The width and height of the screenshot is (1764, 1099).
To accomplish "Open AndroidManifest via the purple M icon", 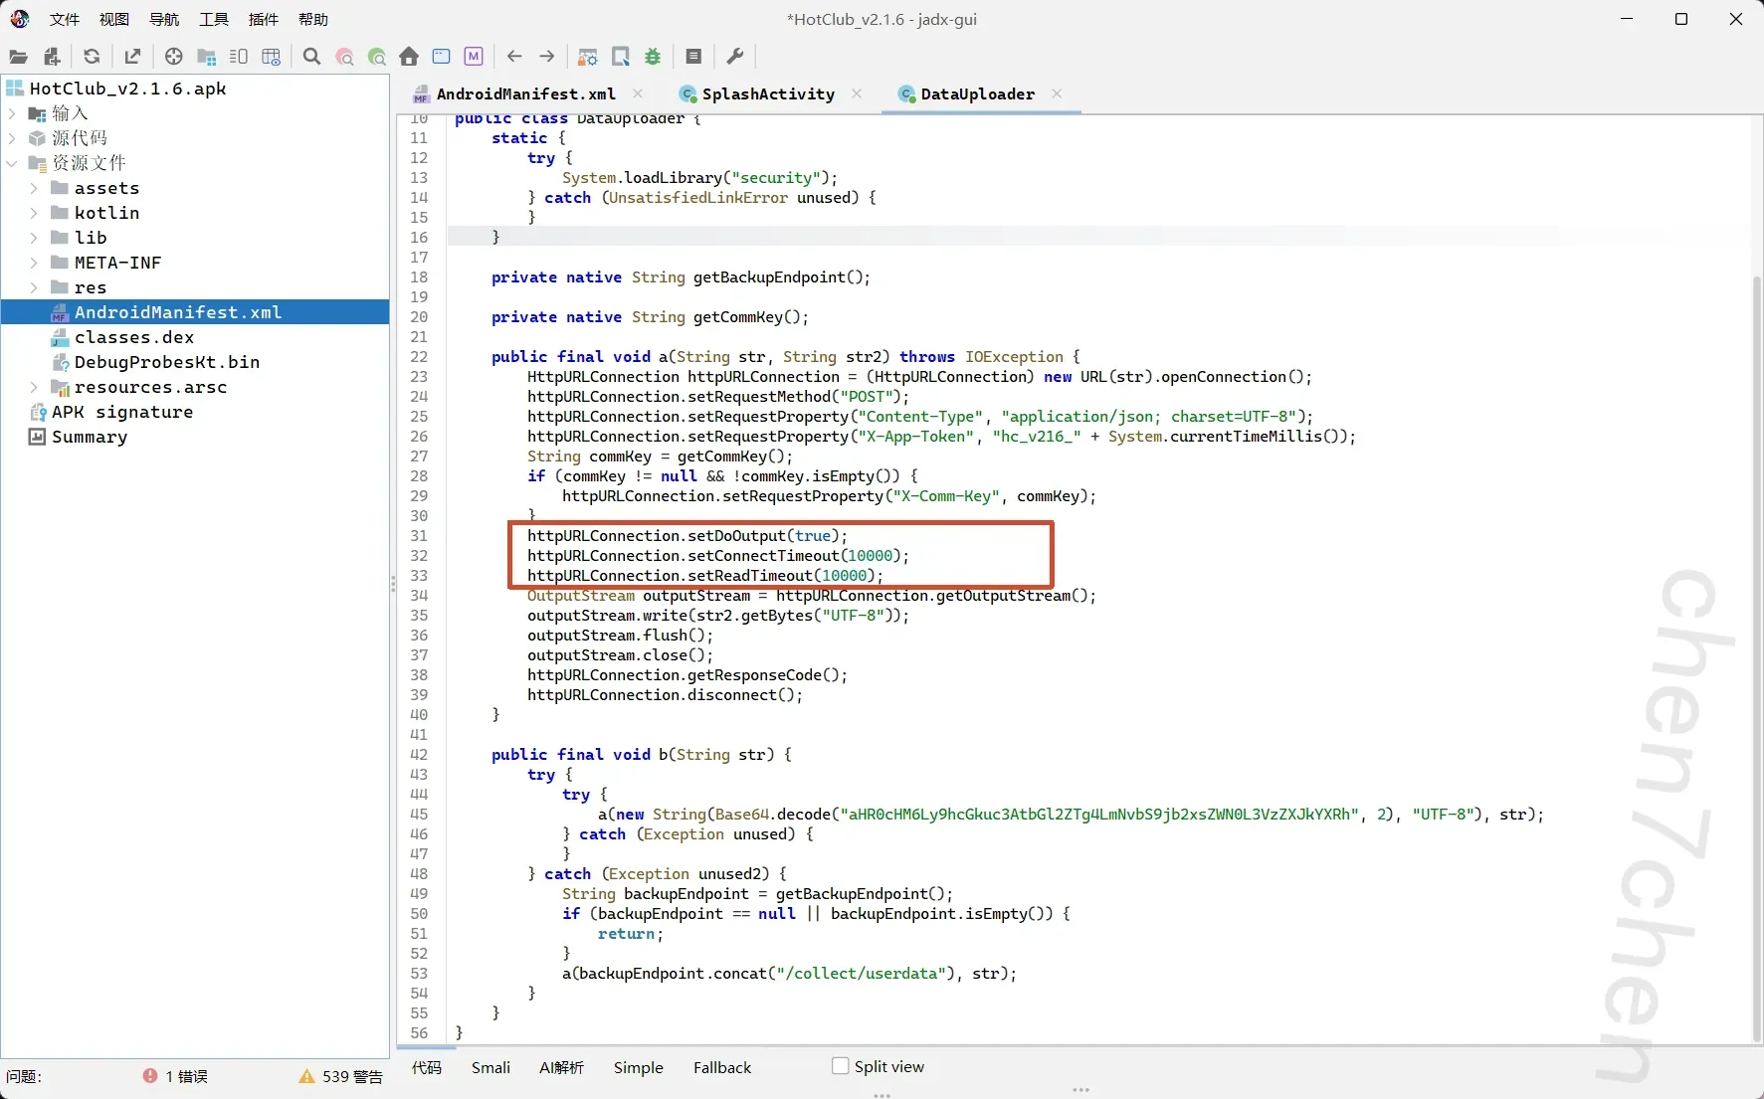I will point(474,57).
